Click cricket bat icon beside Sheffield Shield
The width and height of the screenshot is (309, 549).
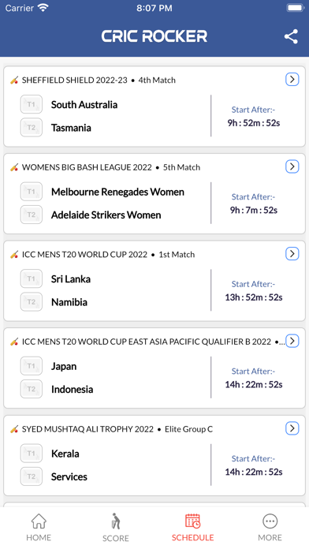[x=14, y=80]
